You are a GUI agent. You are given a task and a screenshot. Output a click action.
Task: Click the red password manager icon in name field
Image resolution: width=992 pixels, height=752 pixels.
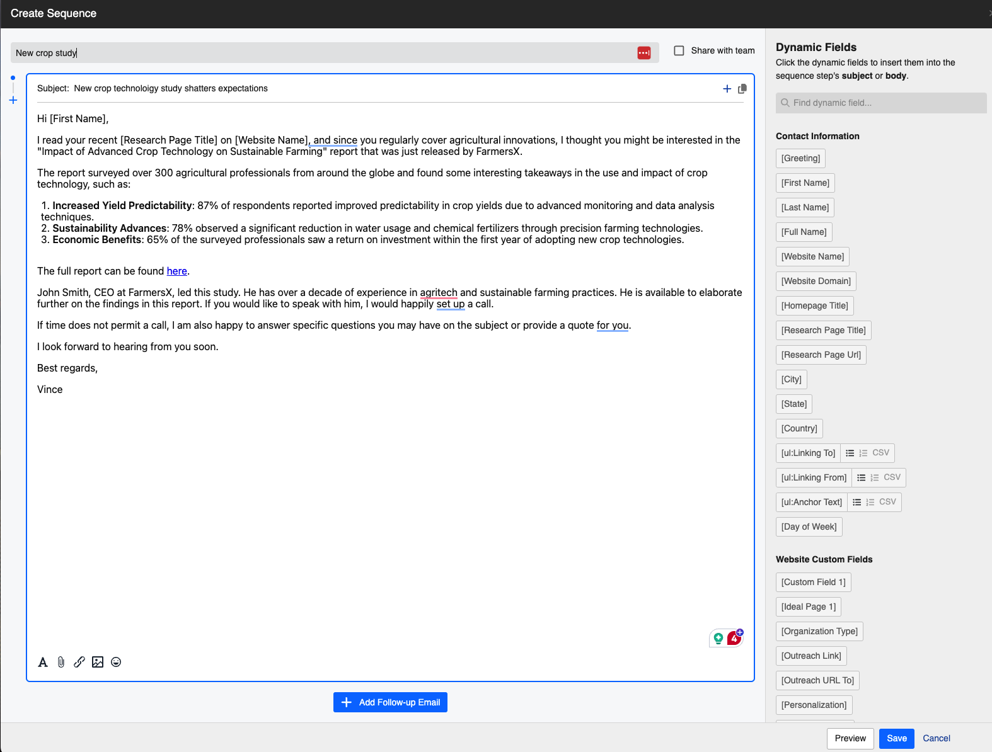(x=643, y=53)
